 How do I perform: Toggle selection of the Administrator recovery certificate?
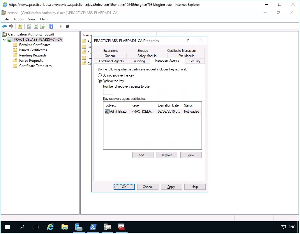119,111
